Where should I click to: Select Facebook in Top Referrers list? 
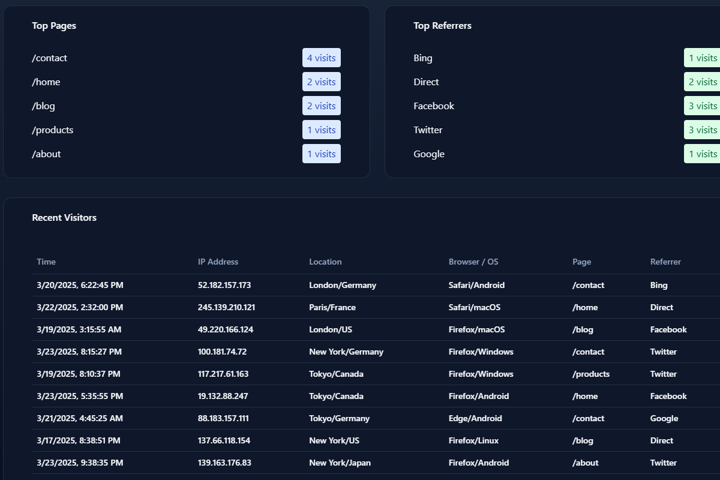coord(434,106)
